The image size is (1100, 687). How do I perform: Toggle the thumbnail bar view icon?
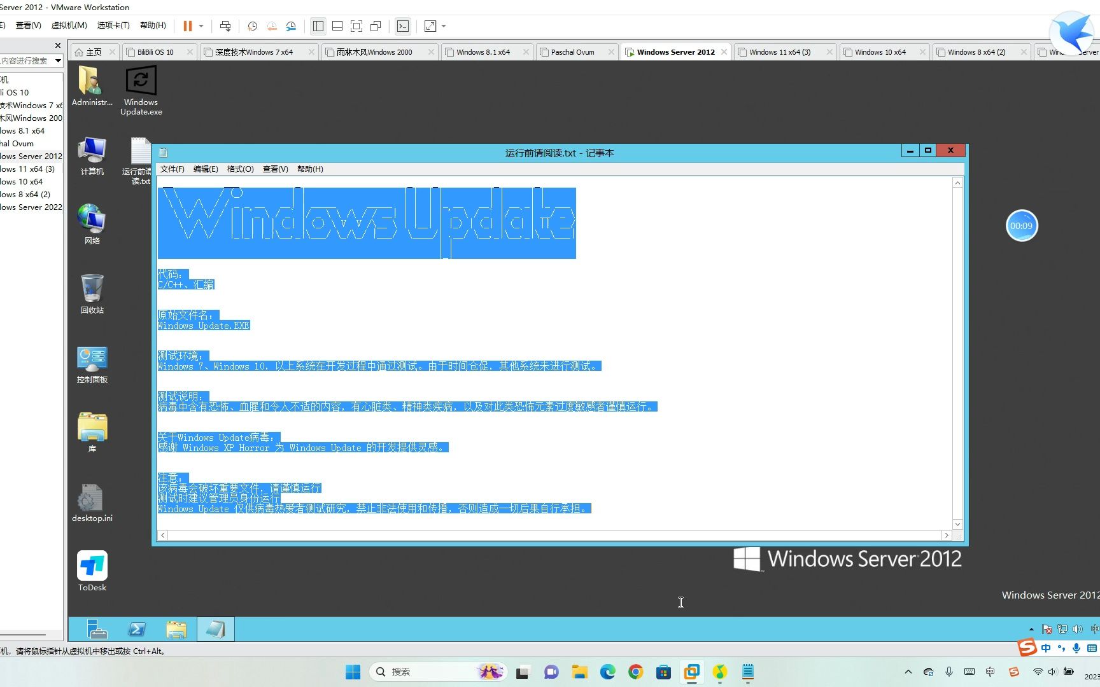(337, 26)
